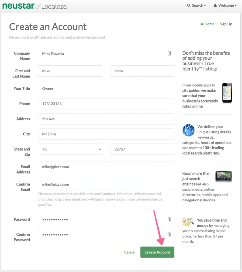Click the key icon in Confirm Password field
Viewport: 242px width, 272px height.
click(x=169, y=234)
